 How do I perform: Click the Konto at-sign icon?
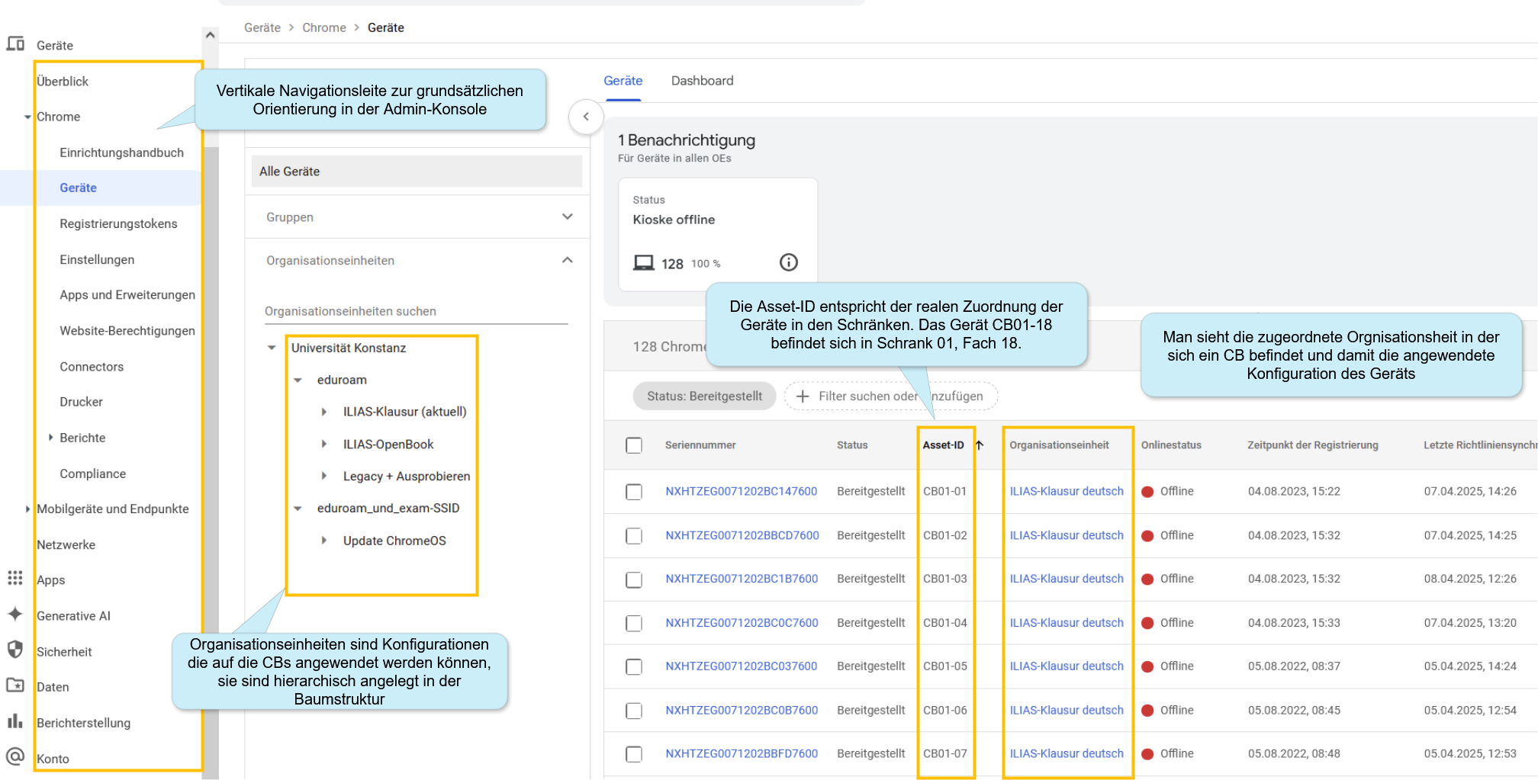[x=15, y=756]
